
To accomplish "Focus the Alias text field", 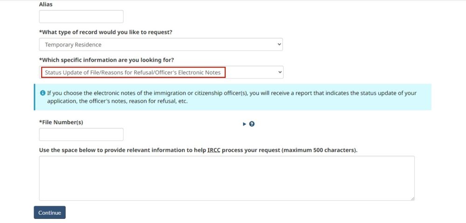I will [81, 17].
